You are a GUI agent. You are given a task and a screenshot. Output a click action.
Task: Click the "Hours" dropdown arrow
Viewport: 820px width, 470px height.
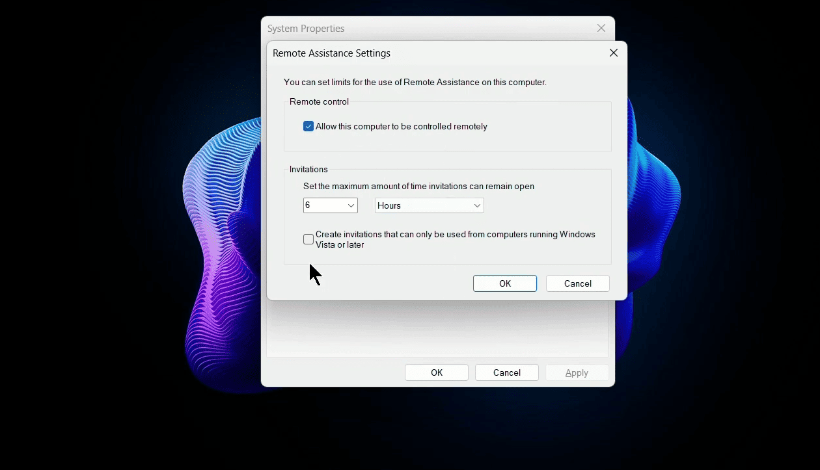tap(479, 205)
